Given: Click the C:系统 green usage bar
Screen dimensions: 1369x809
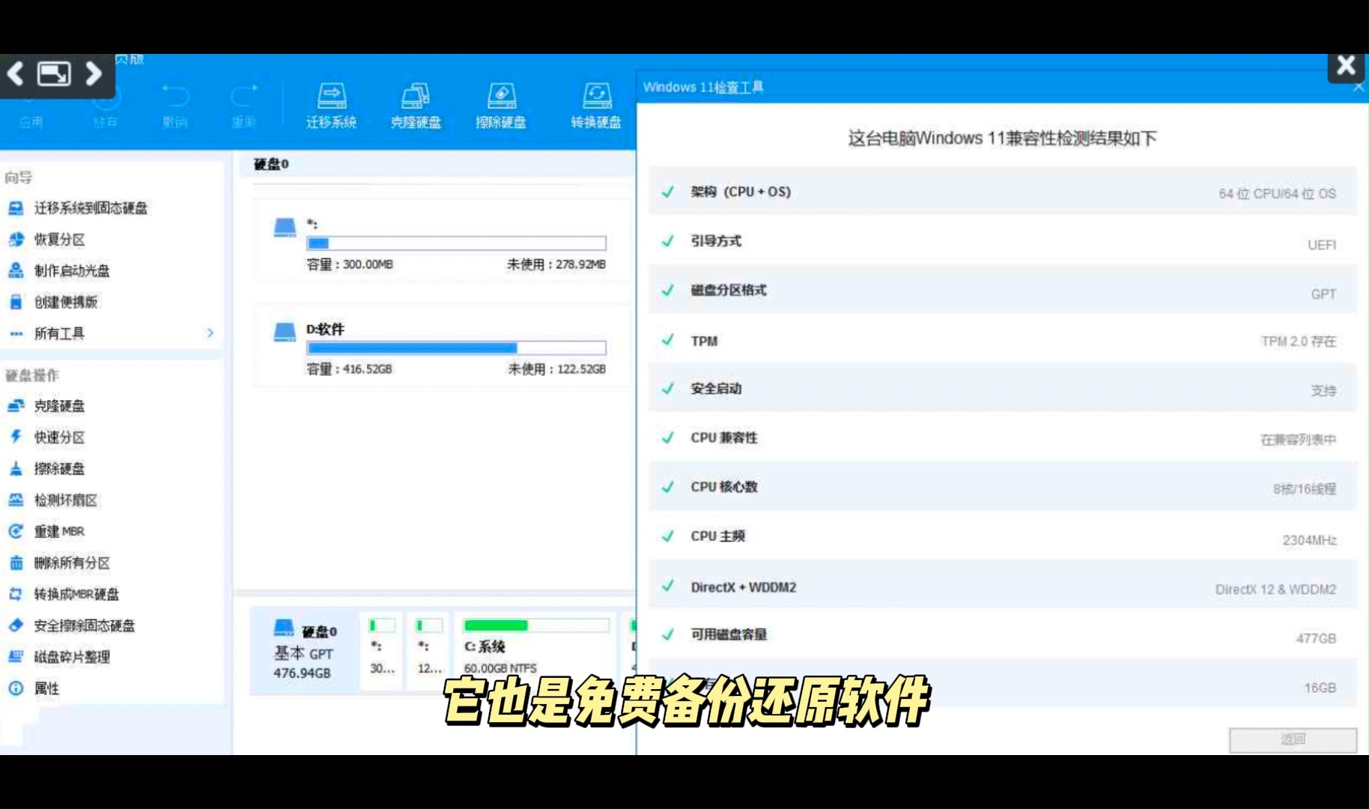Looking at the screenshot, I should [536, 625].
